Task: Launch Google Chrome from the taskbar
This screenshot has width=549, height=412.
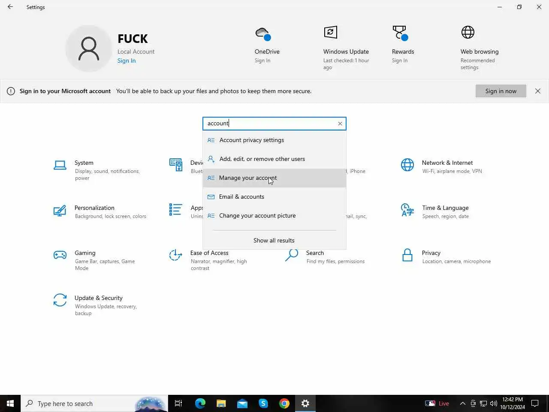Action: [284, 403]
